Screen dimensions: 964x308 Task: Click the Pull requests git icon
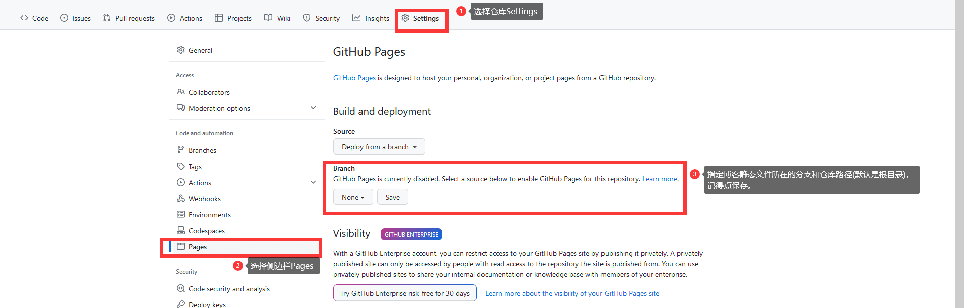click(107, 18)
